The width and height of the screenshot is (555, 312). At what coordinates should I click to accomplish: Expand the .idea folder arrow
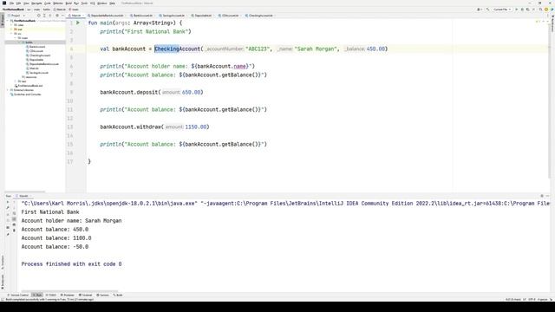pyautogui.click(x=11, y=25)
